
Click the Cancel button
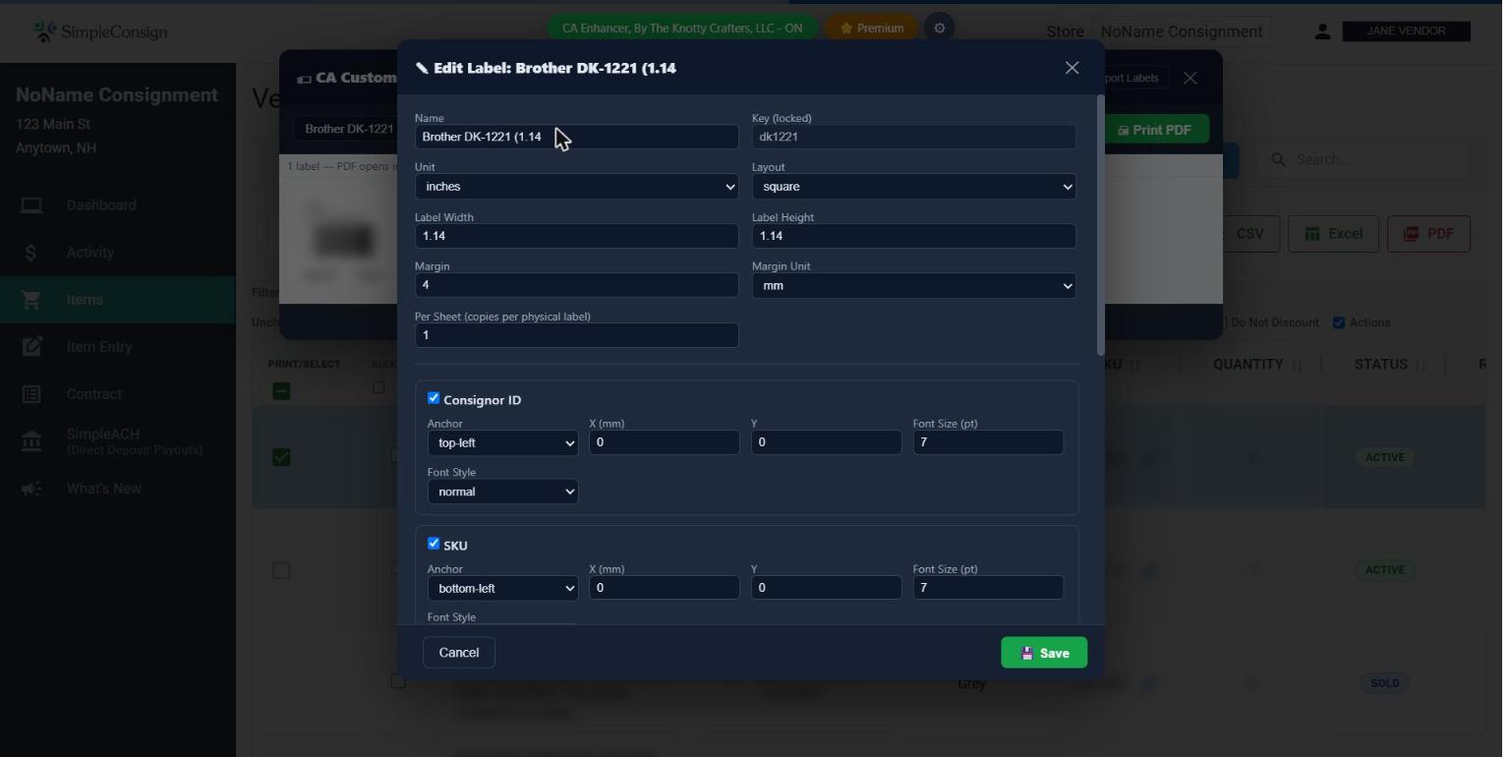tap(459, 653)
